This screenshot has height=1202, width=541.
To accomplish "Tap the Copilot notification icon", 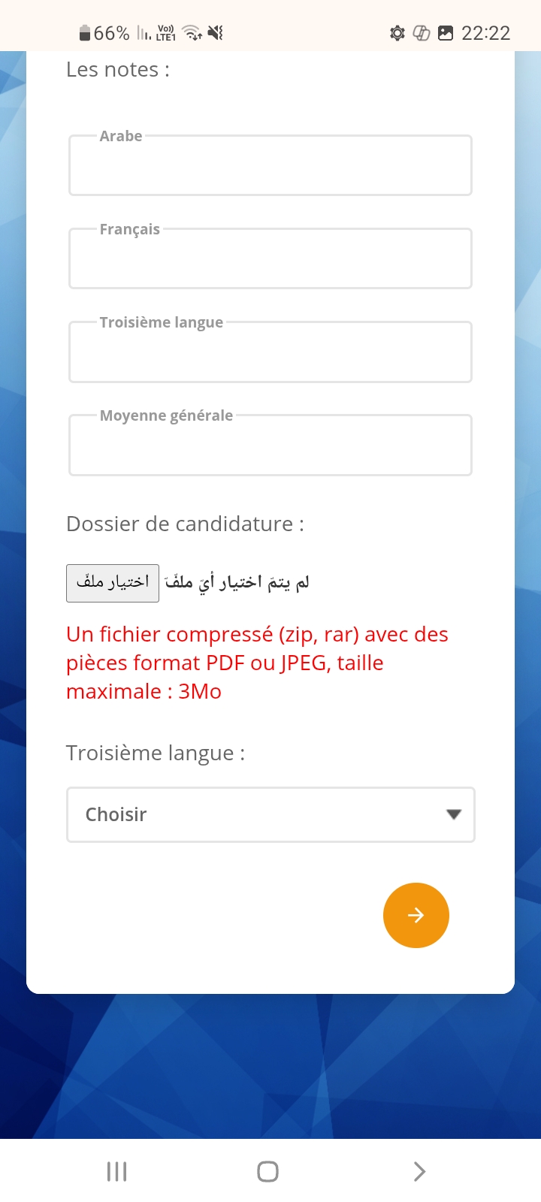I will click(422, 33).
